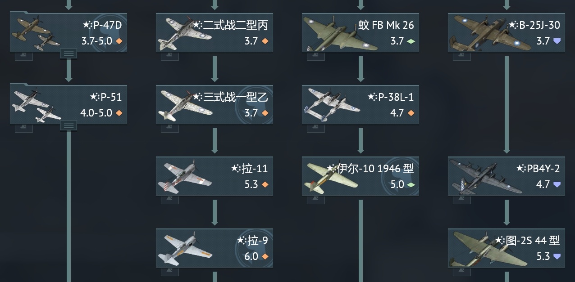Image resolution: width=575 pixels, height=282 pixels.
Task: Open the 三式战一型乙 aircraft card
Action: coord(214,105)
